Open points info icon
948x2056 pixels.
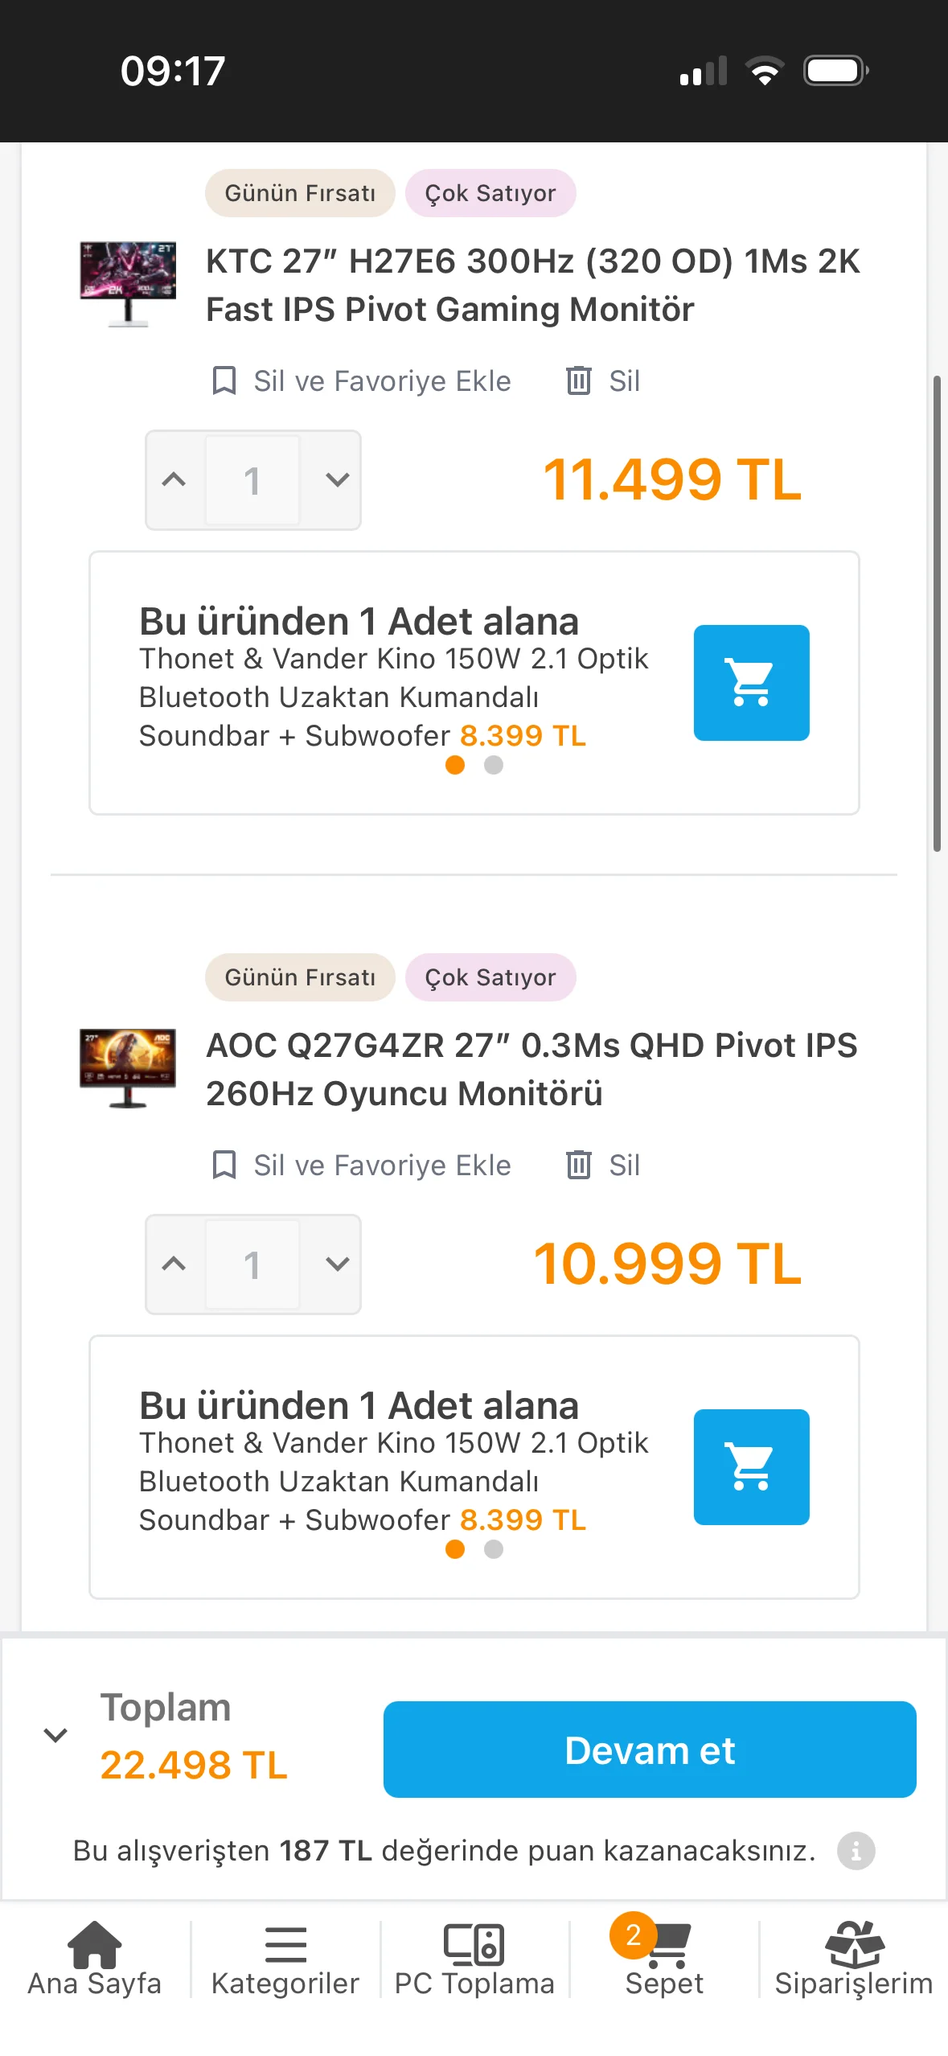click(856, 1851)
